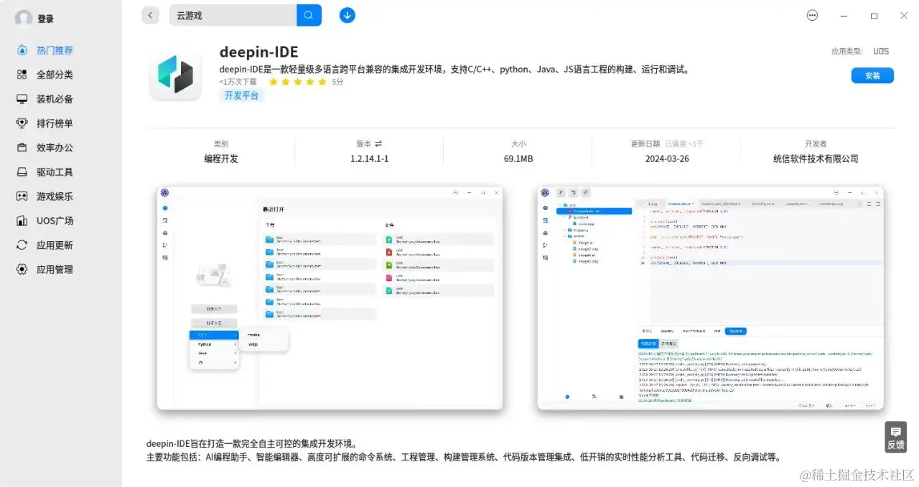
Task: Click the 开发平台 tag
Action: click(x=242, y=95)
